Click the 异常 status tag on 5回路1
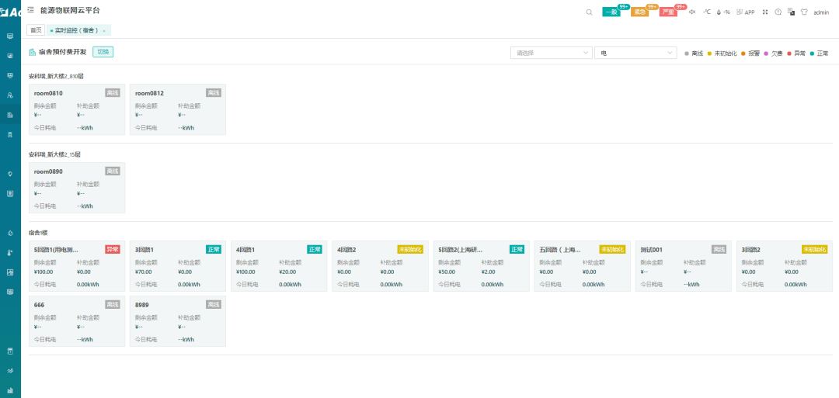 (x=113, y=250)
